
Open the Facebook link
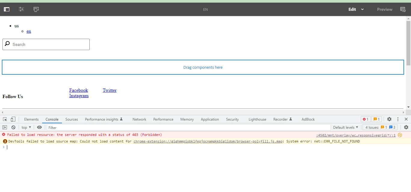pos(79,90)
